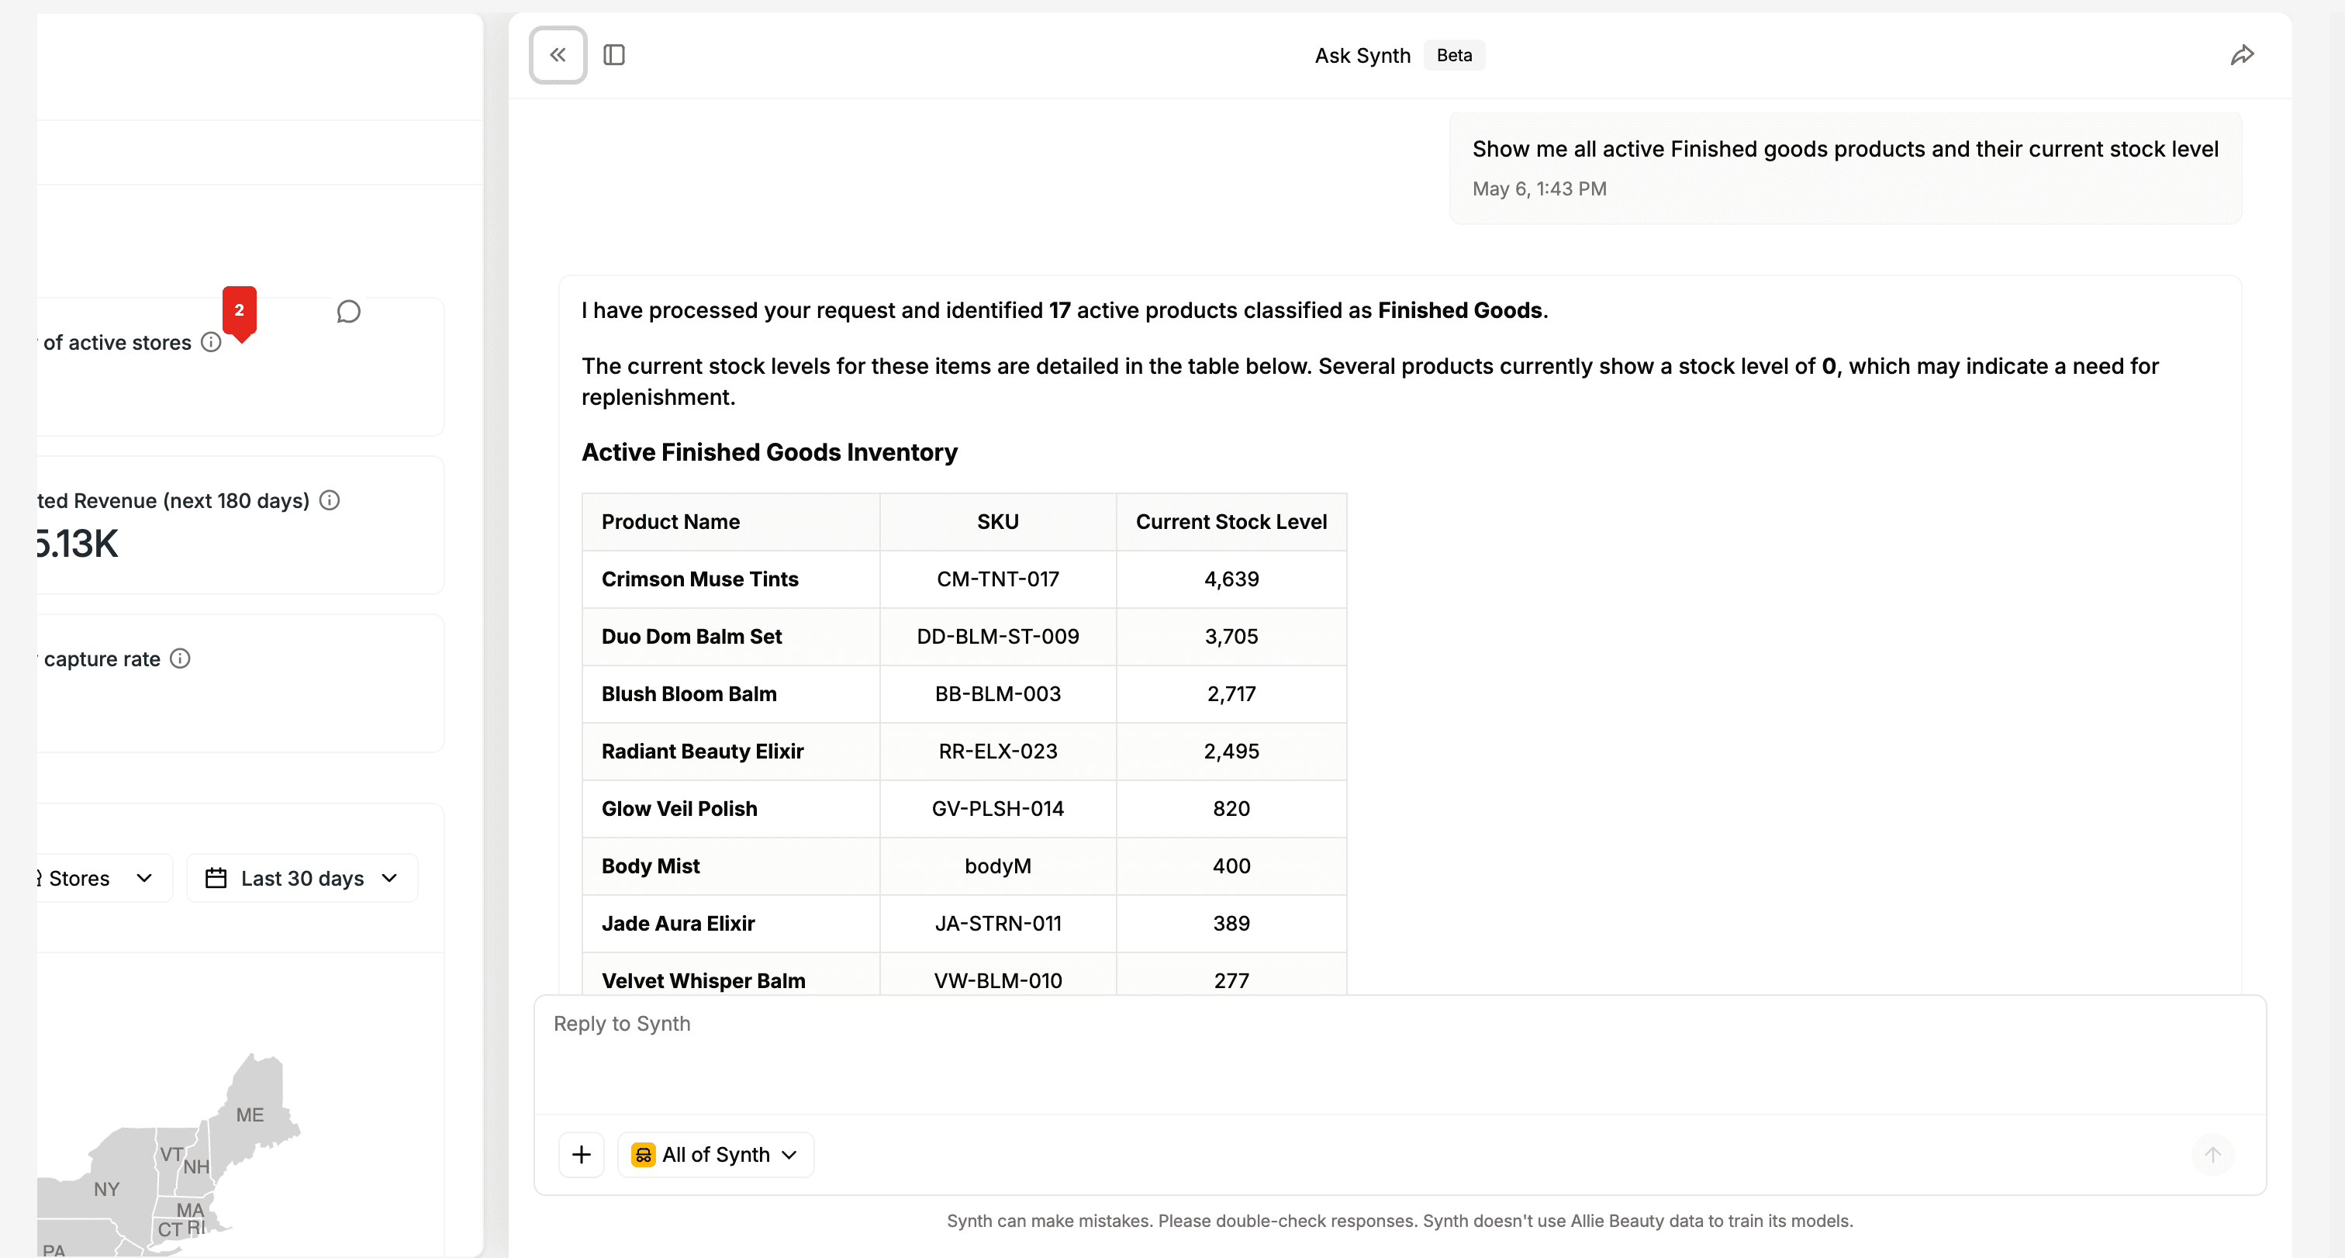Open the Last 30 days date dropdown

tap(302, 879)
